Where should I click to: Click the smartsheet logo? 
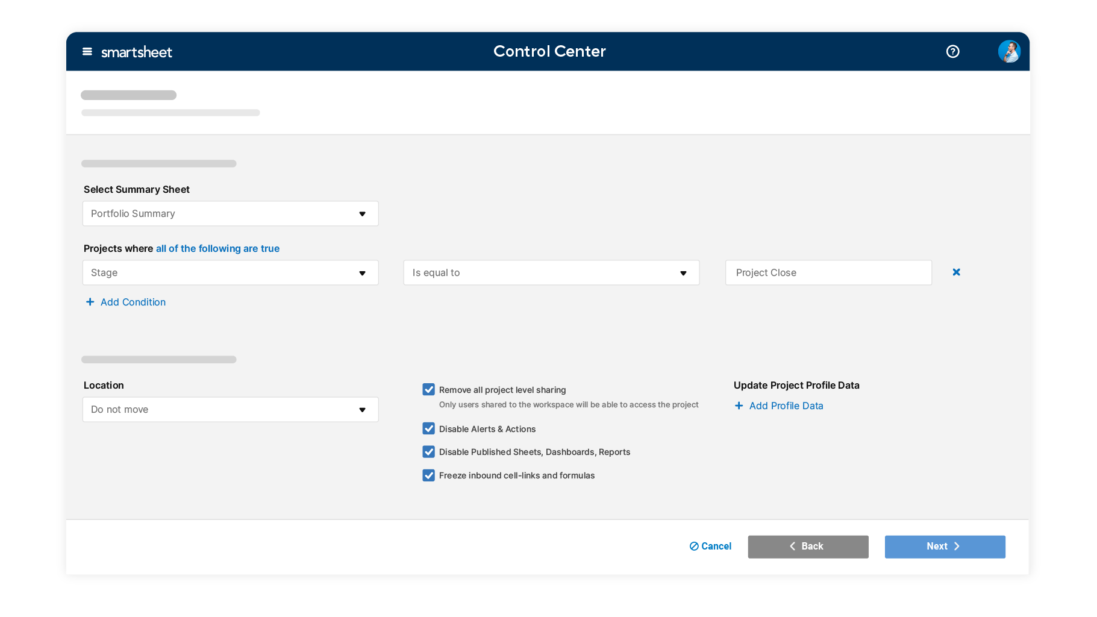coord(137,52)
